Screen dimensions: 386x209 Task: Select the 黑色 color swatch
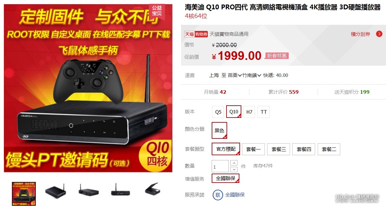(x=219, y=130)
